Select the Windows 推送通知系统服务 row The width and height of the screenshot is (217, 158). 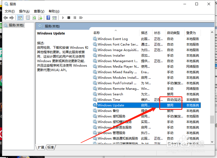(x=147, y=138)
